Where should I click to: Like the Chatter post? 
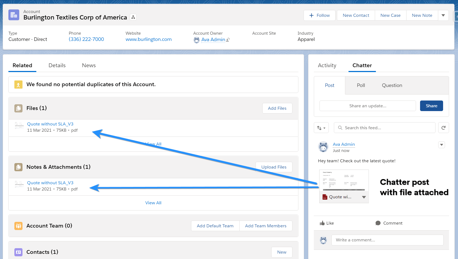[322, 223]
